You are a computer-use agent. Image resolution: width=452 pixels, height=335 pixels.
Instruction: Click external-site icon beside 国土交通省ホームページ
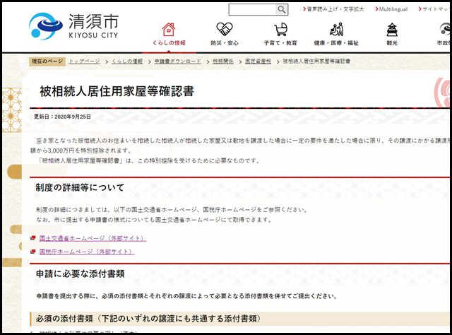click(33, 238)
